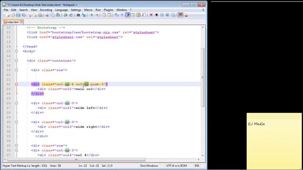Collapse the row fold on line 35

[17, 145]
